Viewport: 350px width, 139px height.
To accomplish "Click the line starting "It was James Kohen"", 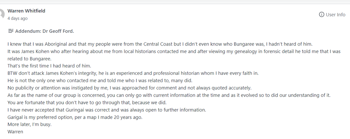I will [x=174, y=51].
